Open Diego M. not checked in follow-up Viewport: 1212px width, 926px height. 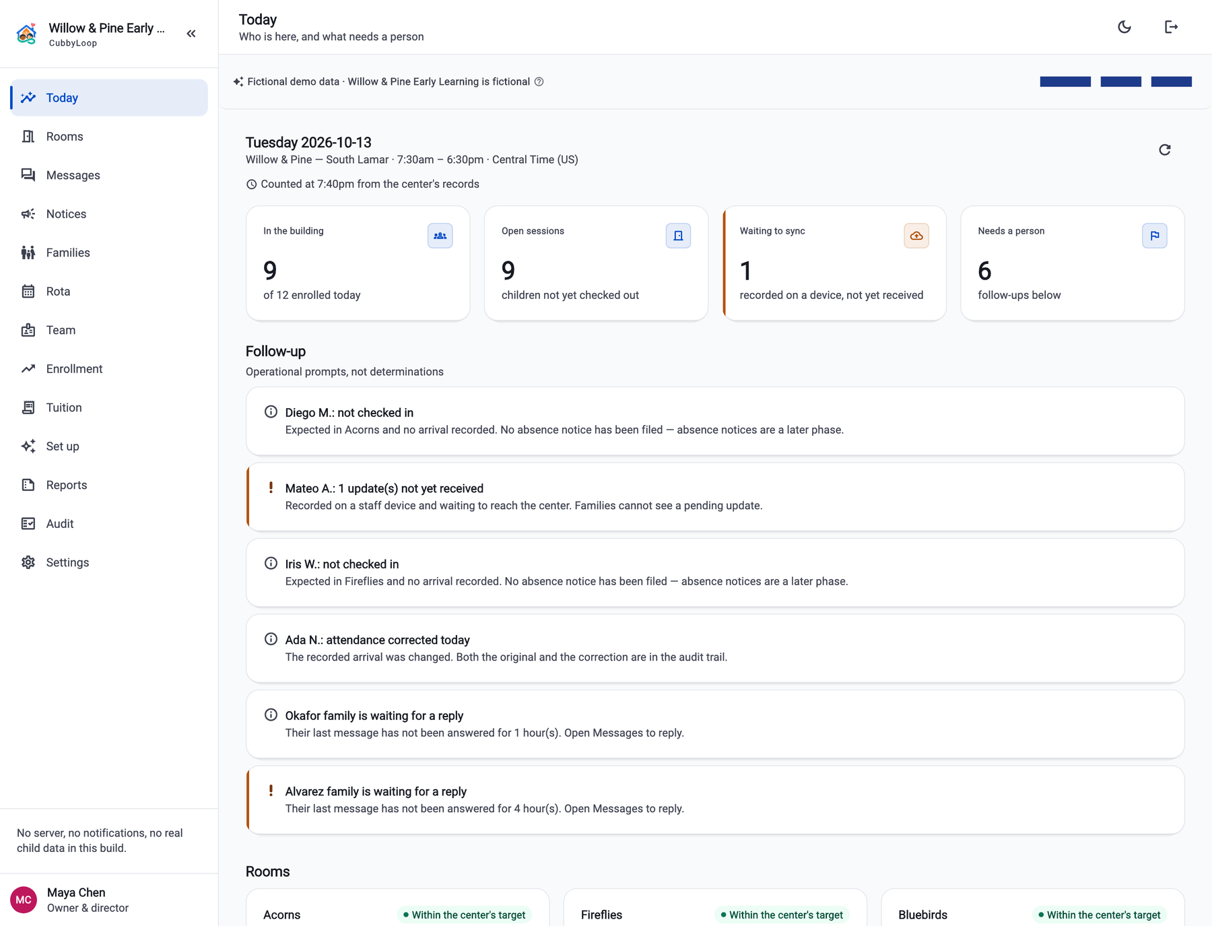(715, 421)
